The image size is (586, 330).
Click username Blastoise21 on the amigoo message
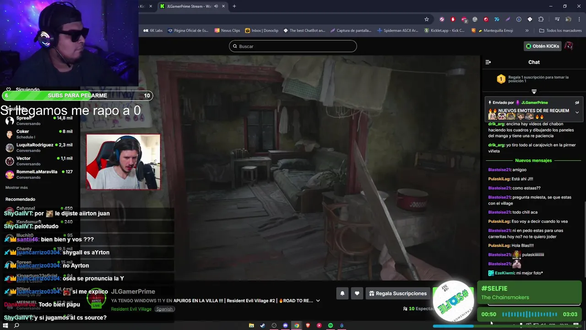point(499,170)
